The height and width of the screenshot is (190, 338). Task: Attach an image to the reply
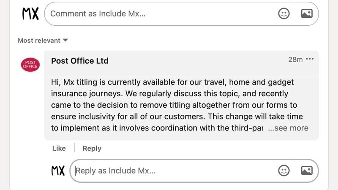pos(307,171)
